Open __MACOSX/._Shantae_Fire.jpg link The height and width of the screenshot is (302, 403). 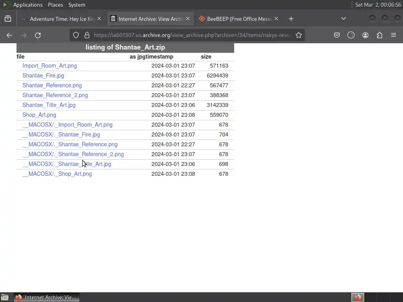[61, 134]
